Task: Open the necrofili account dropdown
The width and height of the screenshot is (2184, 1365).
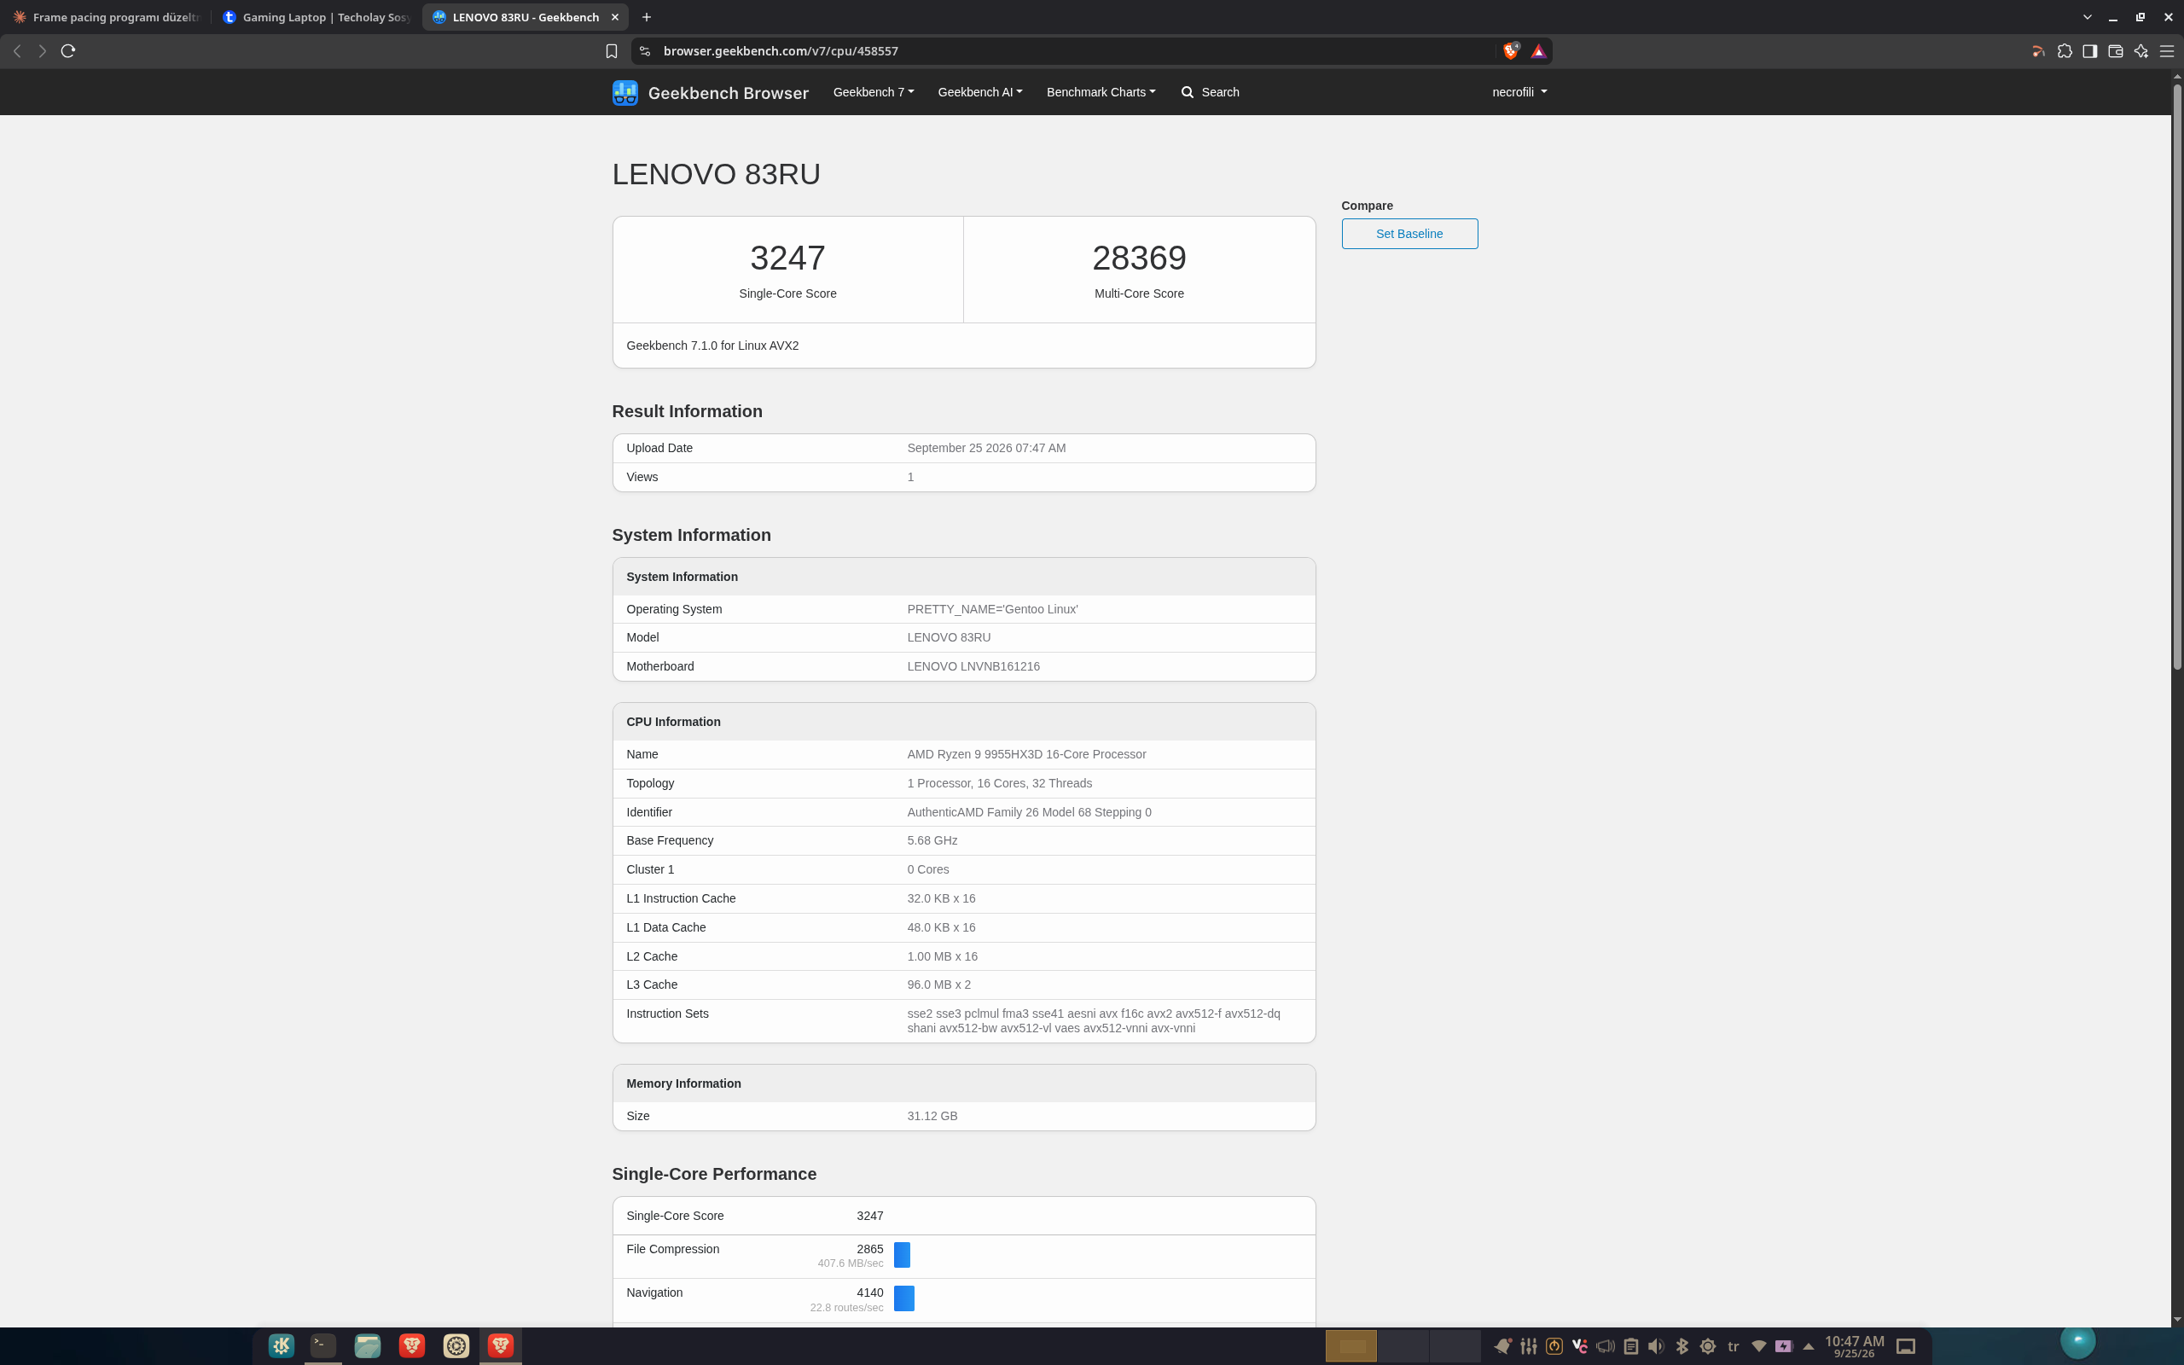Action: pyautogui.click(x=1519, y=92)
